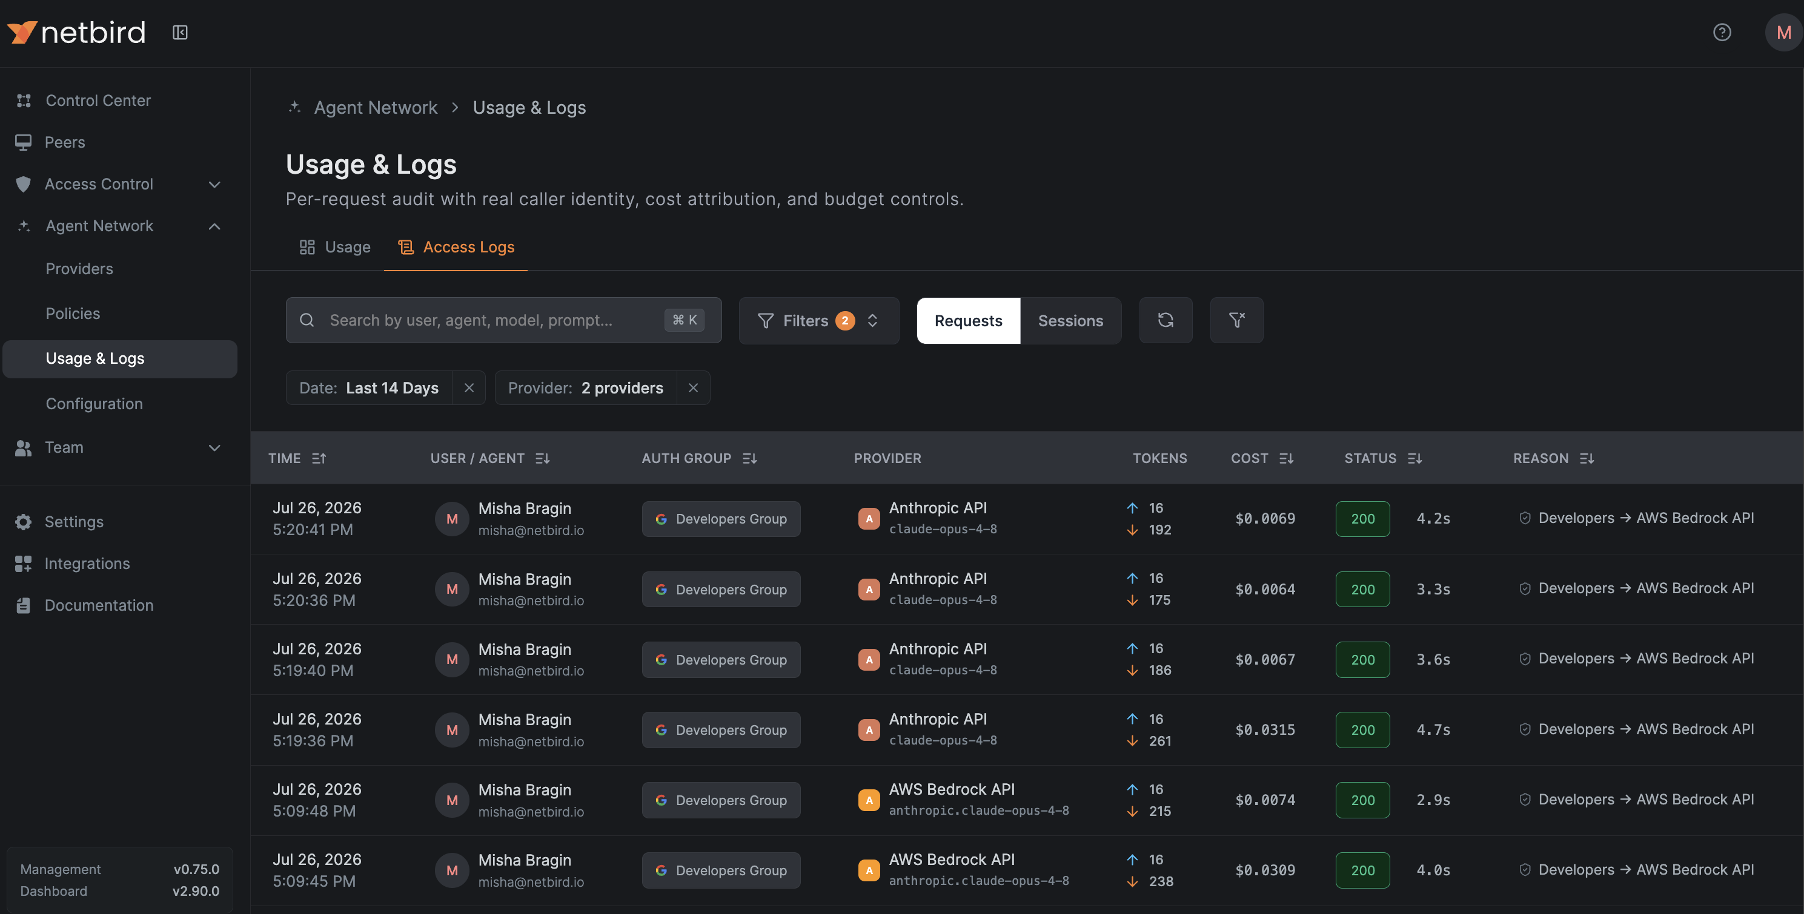Click the Dashboard v2.90.0 version text
This screenshot has width=1804, height=914.
pyautogui.click(x=120, y=891)
